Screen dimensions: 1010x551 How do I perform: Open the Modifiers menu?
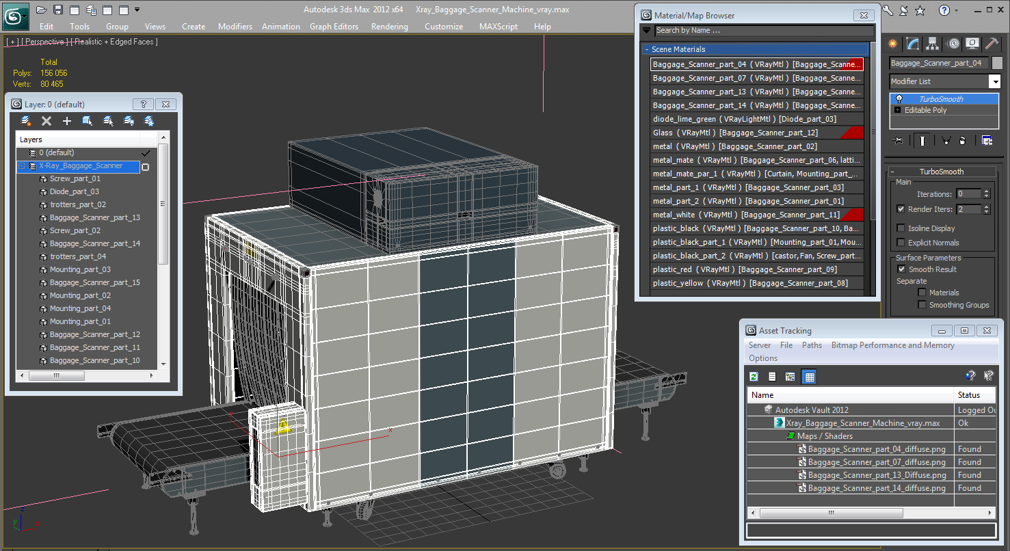click(235, 27)
